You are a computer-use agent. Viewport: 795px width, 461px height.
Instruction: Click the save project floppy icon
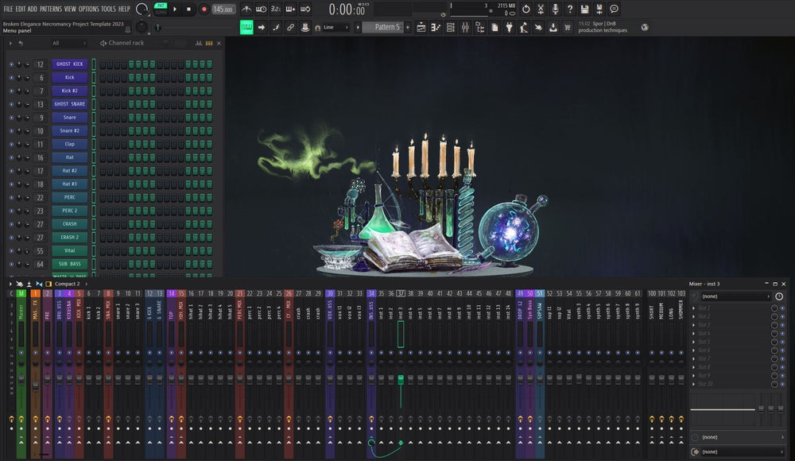tap(584, 9)
